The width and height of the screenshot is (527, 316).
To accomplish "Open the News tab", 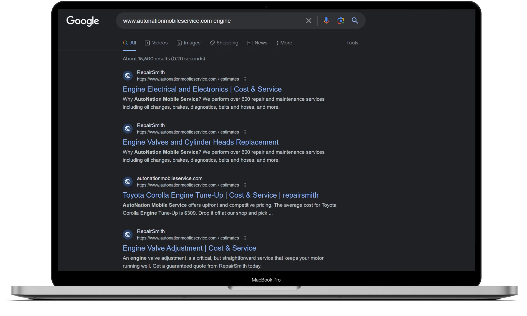I will click(x=257, y=43).
